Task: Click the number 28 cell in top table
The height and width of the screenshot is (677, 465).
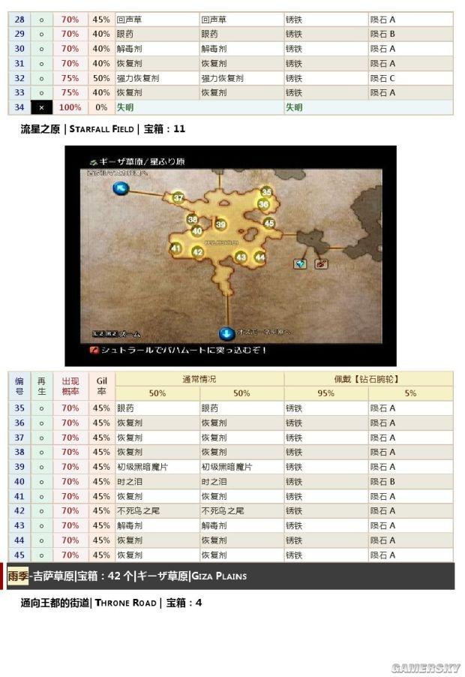Action: 19,20
